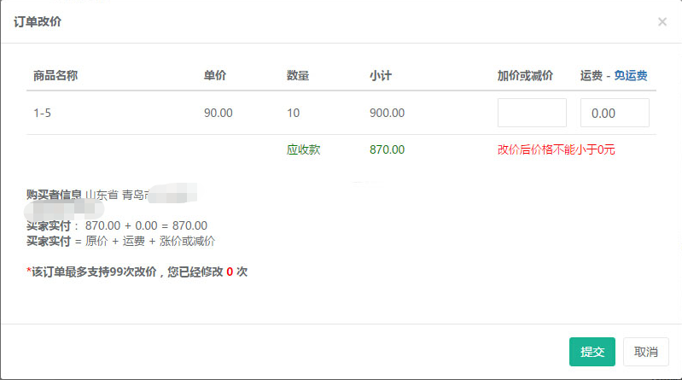Close the 订单改价 dialog with X
The width and height of the screenshot is (682, 380).
tap(662, 22)
